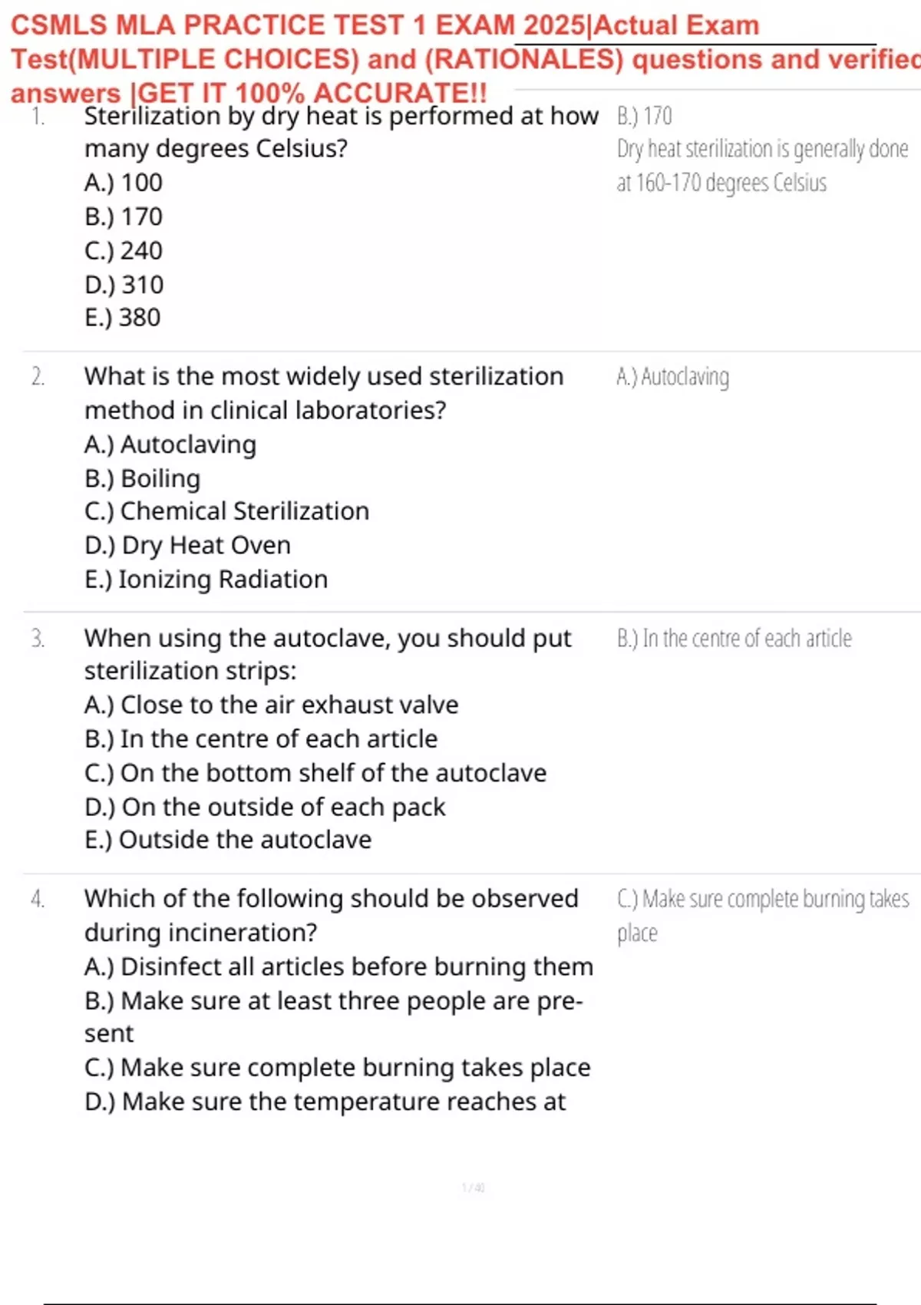The height and width of the screenshot is (1305, 921).
Task: Click the right-column answer "A.) Autoclaving"
Action: pos(673,377)
